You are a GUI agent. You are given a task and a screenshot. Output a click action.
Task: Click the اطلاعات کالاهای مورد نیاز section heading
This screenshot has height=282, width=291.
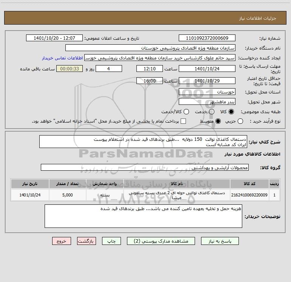click(252, 154)
